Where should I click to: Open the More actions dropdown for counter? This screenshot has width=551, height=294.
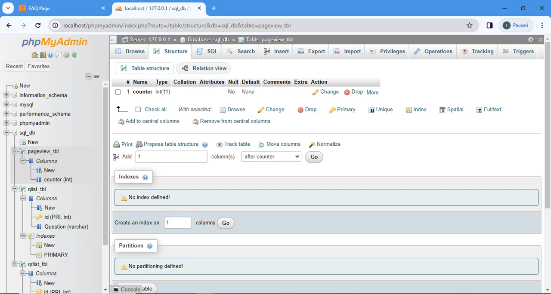coord(372,92)
